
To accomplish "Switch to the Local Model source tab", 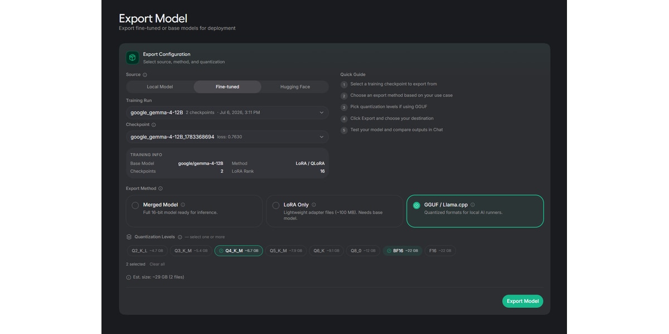I will click(160, 87).
